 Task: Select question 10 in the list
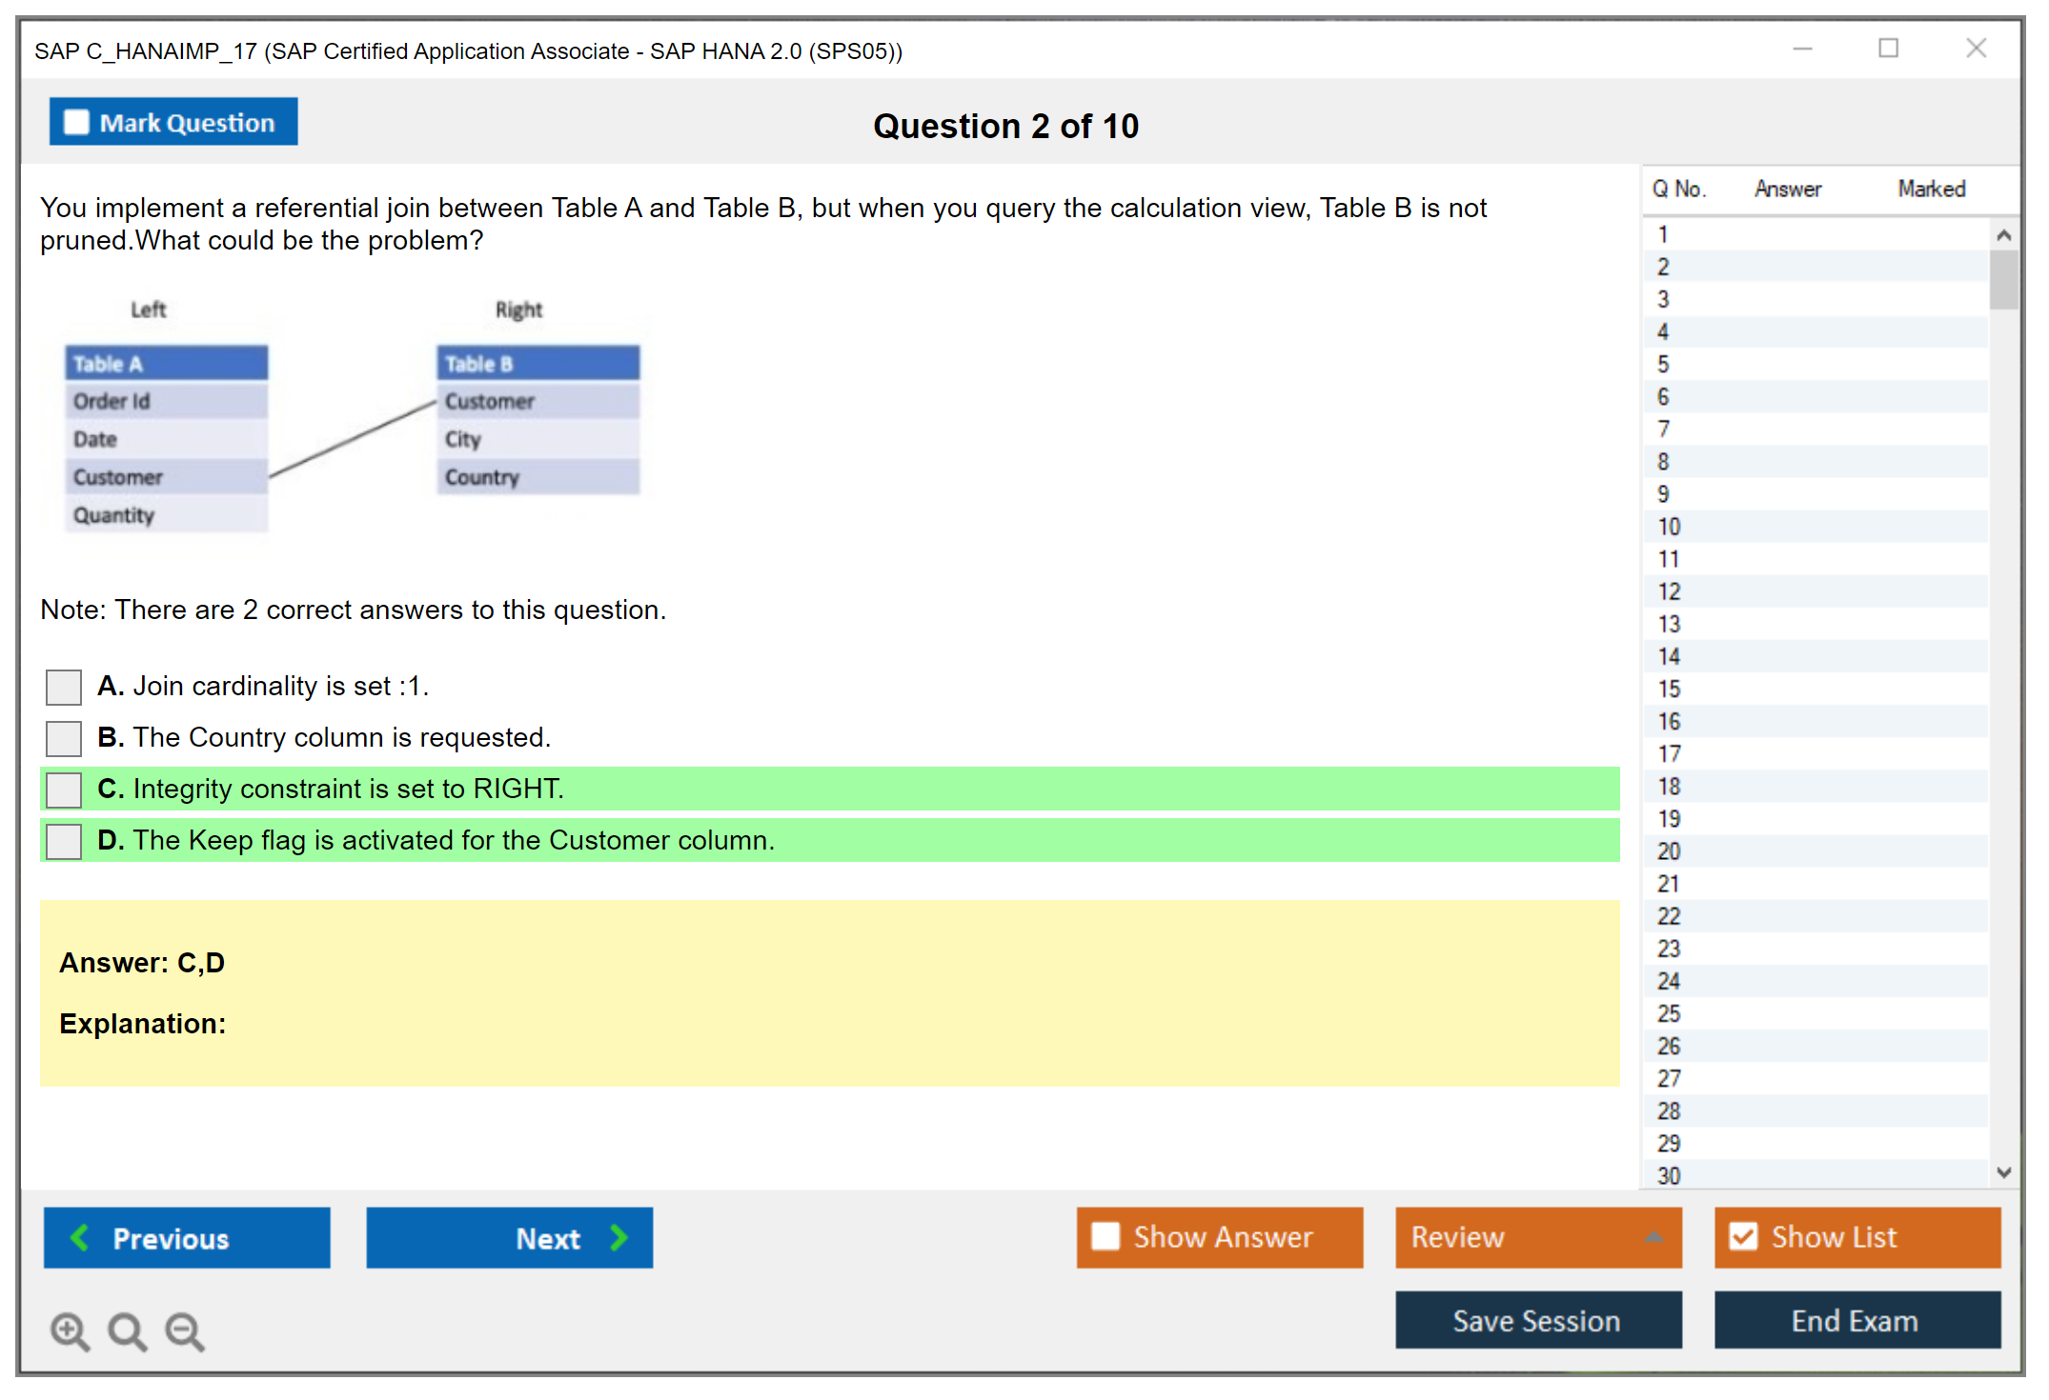[x=1669, y=527]
